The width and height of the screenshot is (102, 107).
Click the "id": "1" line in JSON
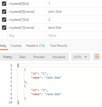coord(39,73)
